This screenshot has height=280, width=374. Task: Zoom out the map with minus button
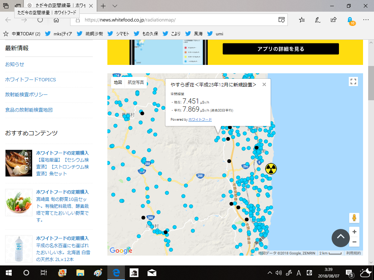(x=354, y=242)
